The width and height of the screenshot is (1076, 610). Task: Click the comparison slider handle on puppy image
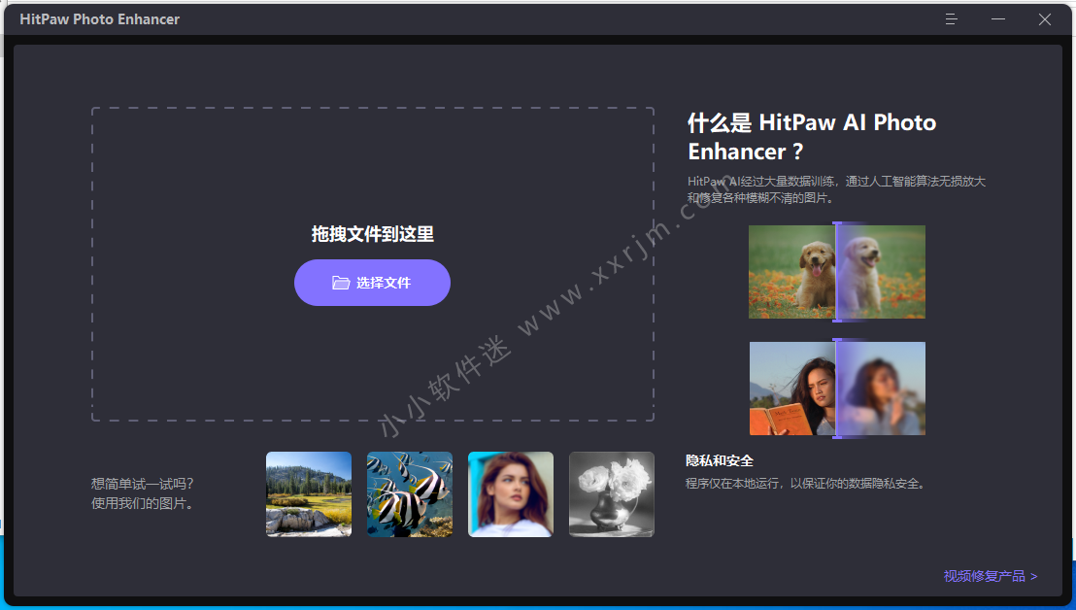(x=836, y=272)
